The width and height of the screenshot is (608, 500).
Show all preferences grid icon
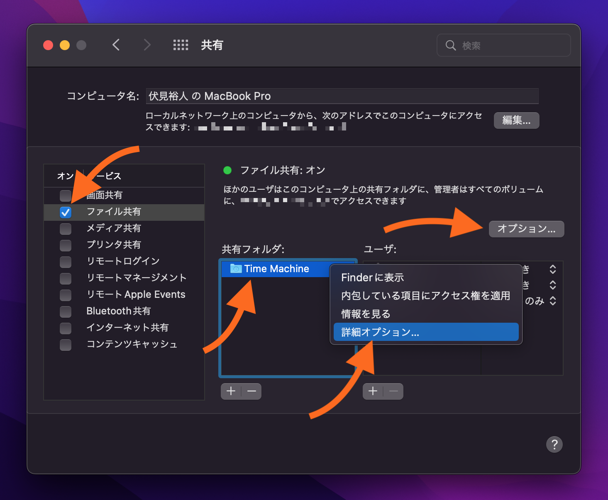click(x=181, y=45)
